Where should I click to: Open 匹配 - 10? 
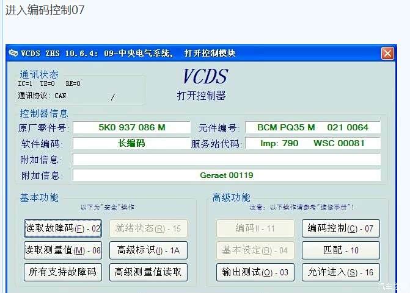pos(341,250)
